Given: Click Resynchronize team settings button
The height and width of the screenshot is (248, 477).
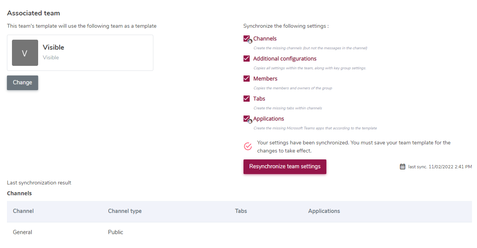Looking at the screenshot, I should pyautogui.click(x=285, y=167).
